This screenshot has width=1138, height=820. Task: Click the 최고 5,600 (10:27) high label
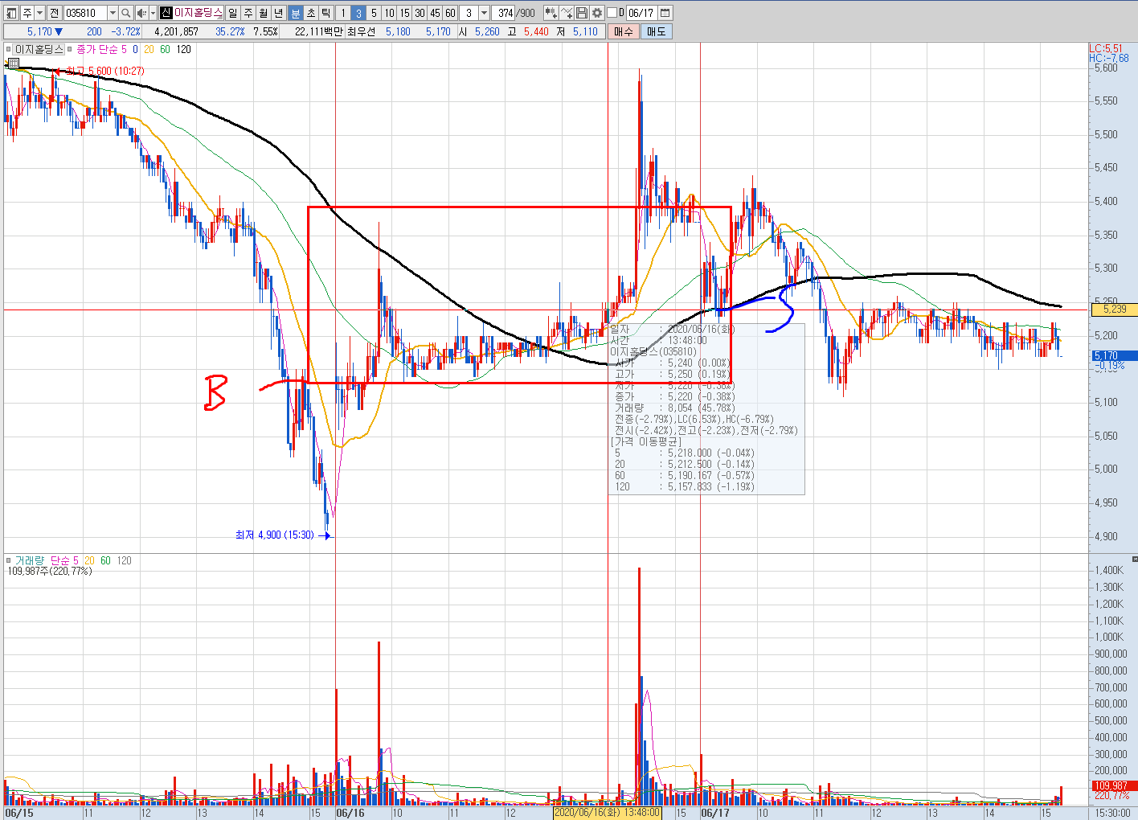104,72
